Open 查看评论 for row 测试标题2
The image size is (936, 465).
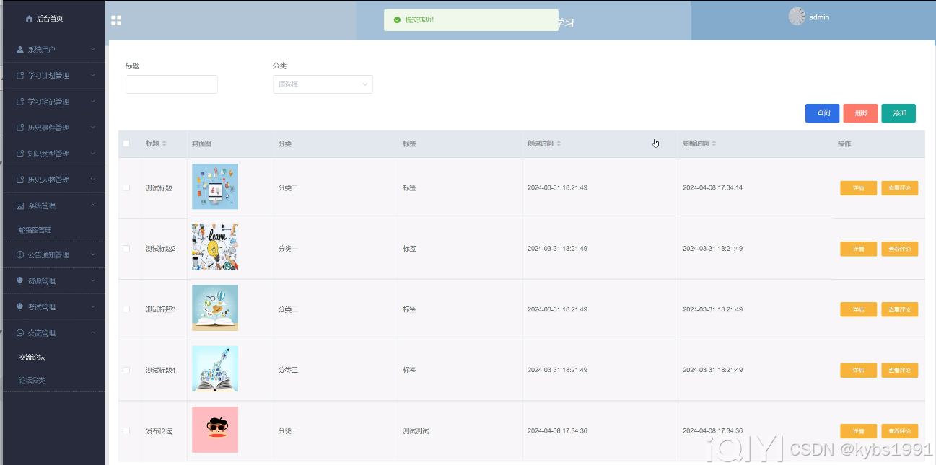tap(899, 249)
